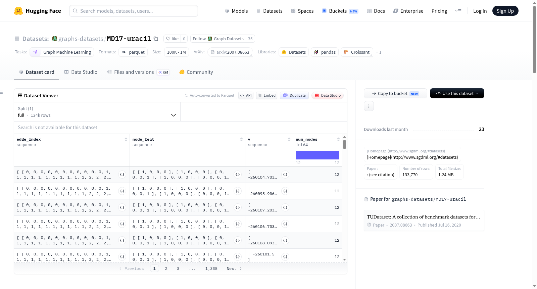537x289 pixels.
Task: Sort by the y column
Action: [x=289, y=139]
